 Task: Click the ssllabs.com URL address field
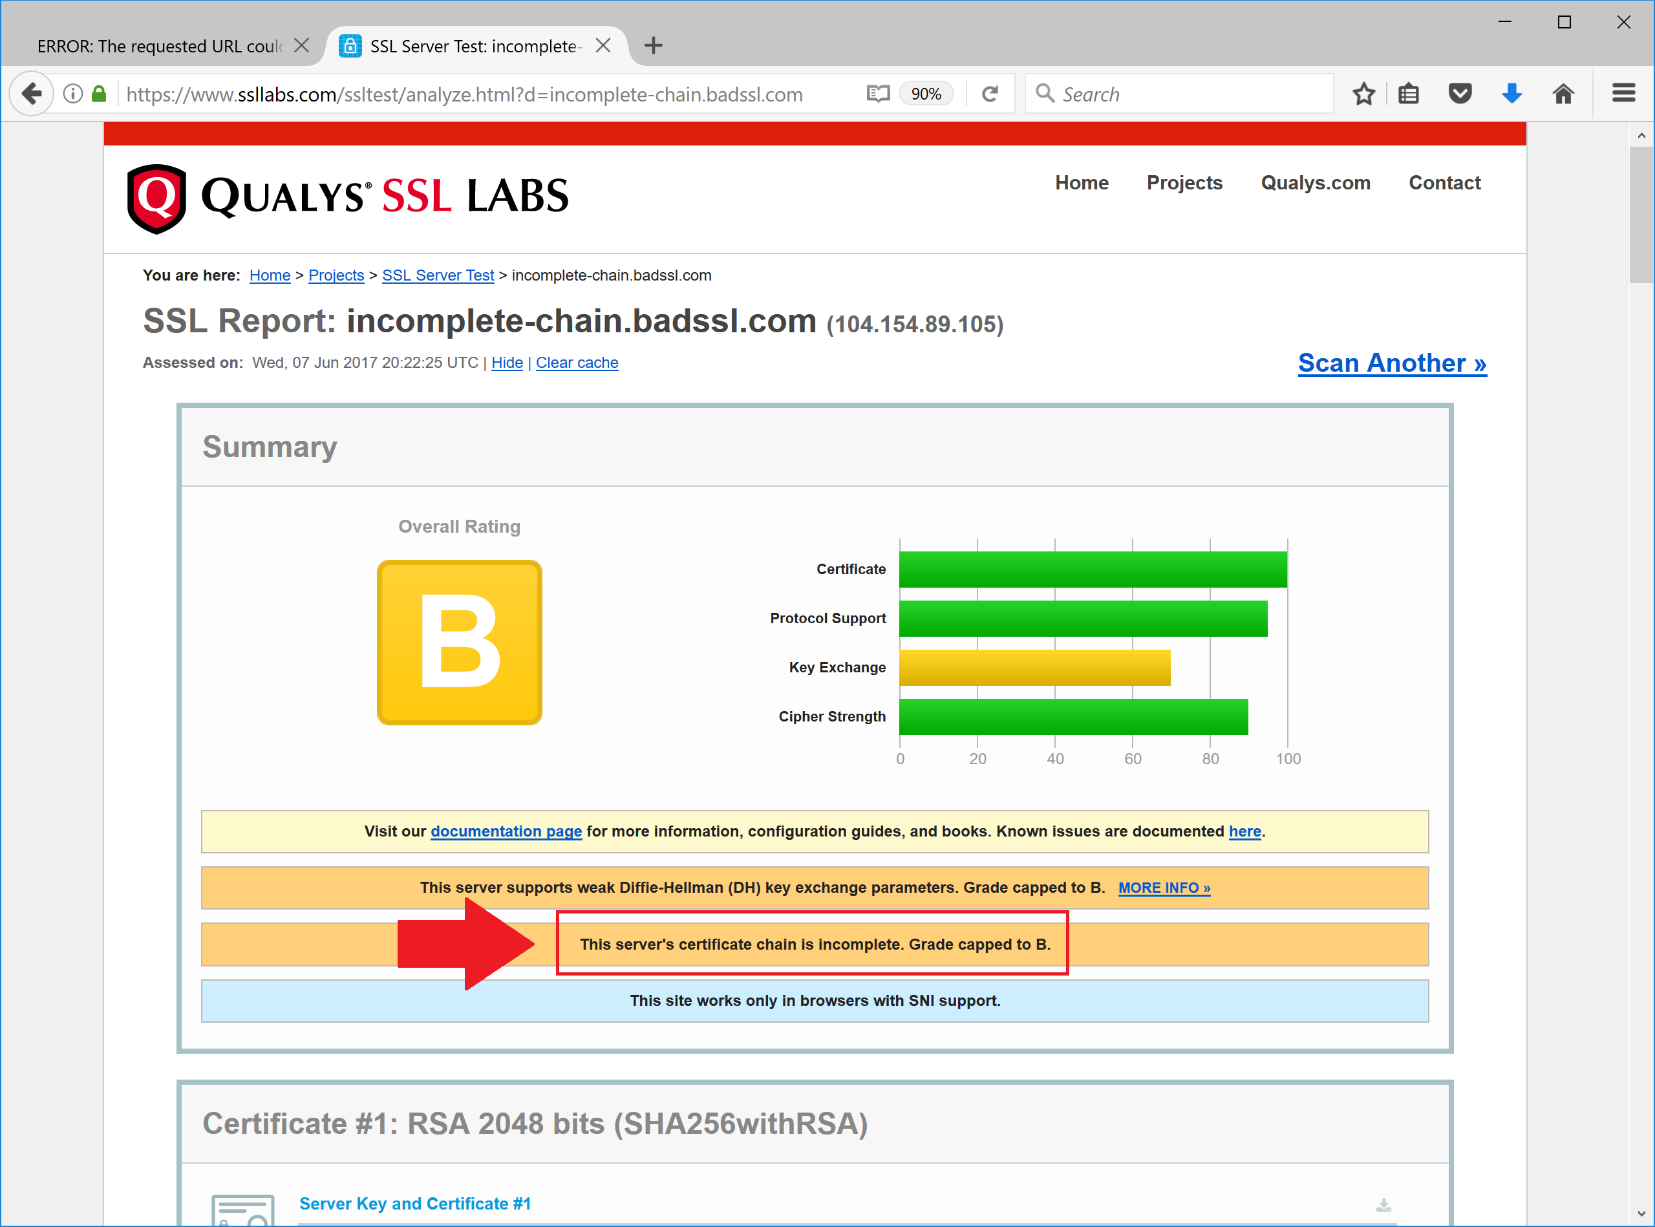(464, 94)
